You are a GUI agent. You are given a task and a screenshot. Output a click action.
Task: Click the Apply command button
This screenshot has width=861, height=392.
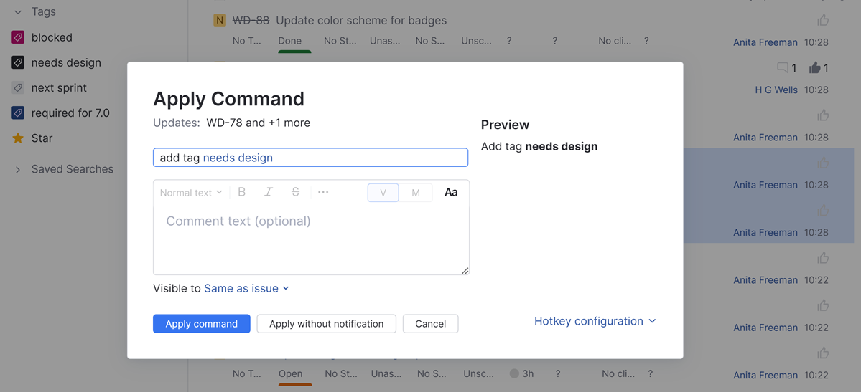(x=201, y=324)
